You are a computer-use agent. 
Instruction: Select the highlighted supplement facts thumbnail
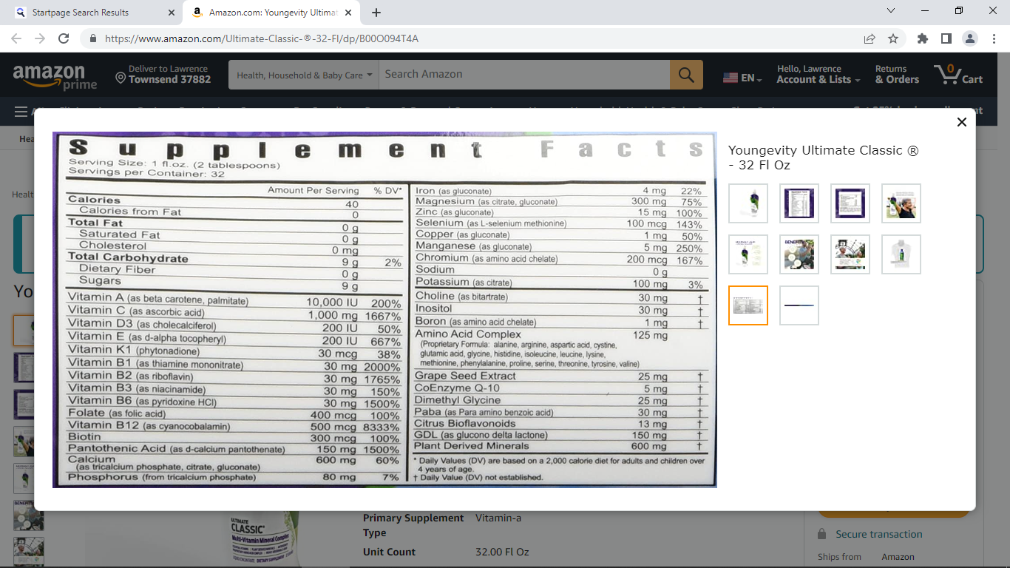click(748, 305)
